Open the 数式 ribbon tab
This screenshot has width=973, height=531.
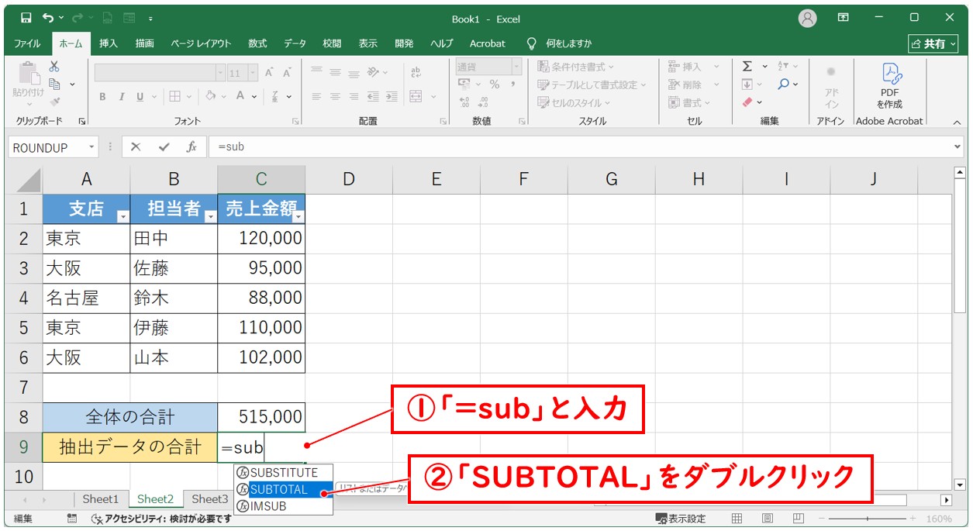point(257,43)
